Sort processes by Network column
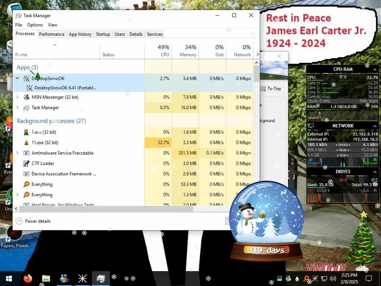 point(240,51)
